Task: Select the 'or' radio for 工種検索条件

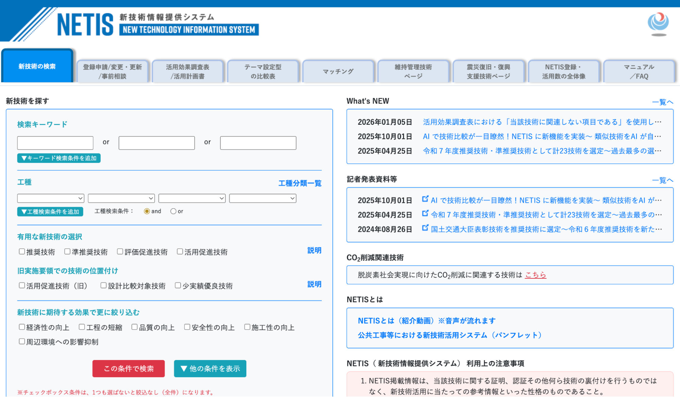Action: click(x=173, y=211)
